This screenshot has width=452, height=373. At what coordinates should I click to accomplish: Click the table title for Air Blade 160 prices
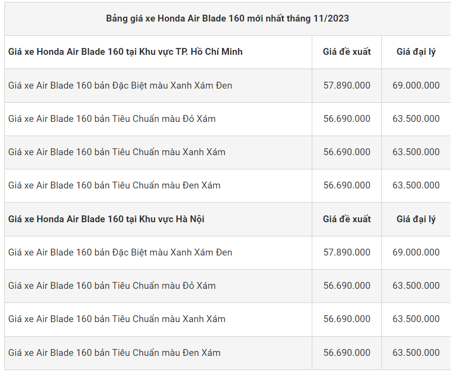(x=227, y=19)
